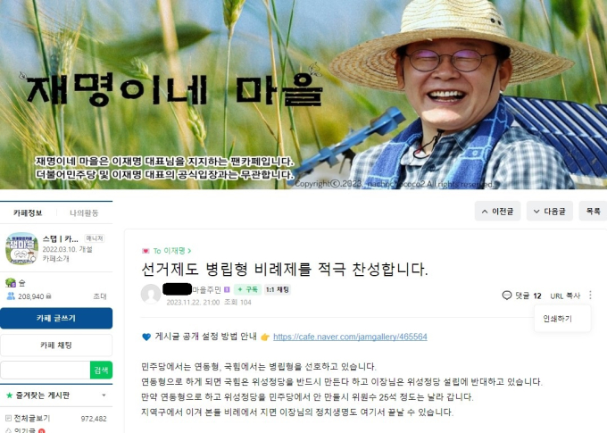
Task: Click the tree level icon beside 숲
Action: point(11,283)
